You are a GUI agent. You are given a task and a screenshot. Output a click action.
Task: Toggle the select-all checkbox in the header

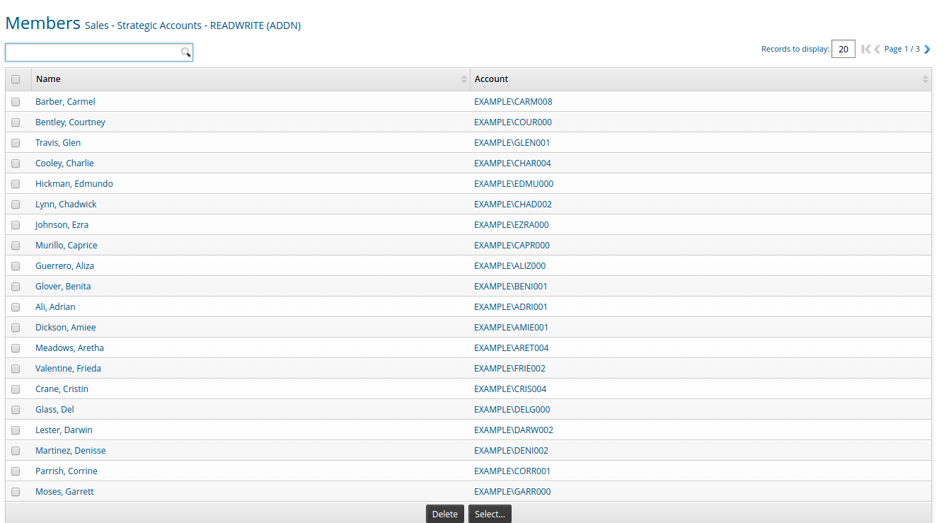pyautogui.click(x=16, y=79)
